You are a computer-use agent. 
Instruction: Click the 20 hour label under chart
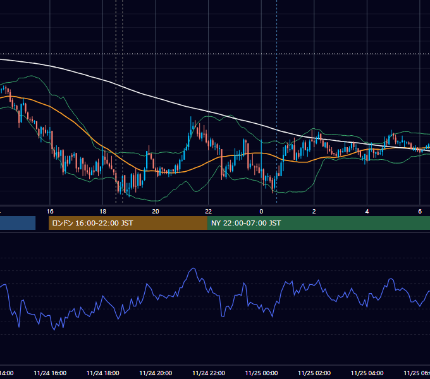tap(156, 212)
